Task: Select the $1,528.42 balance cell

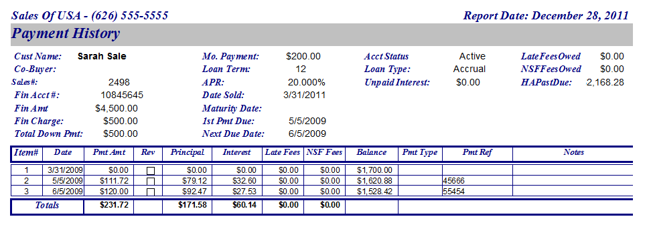Action: coord(374,191)
